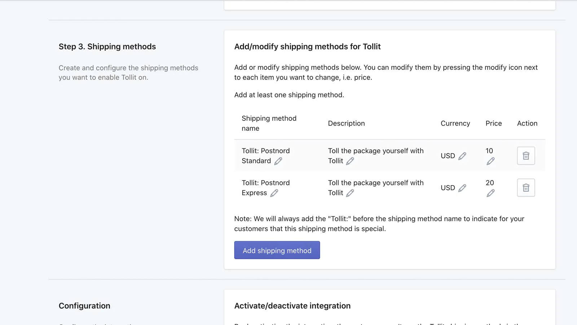
Task: Click the Activate/deactivate integration heading
Action: tap(292, 306)
